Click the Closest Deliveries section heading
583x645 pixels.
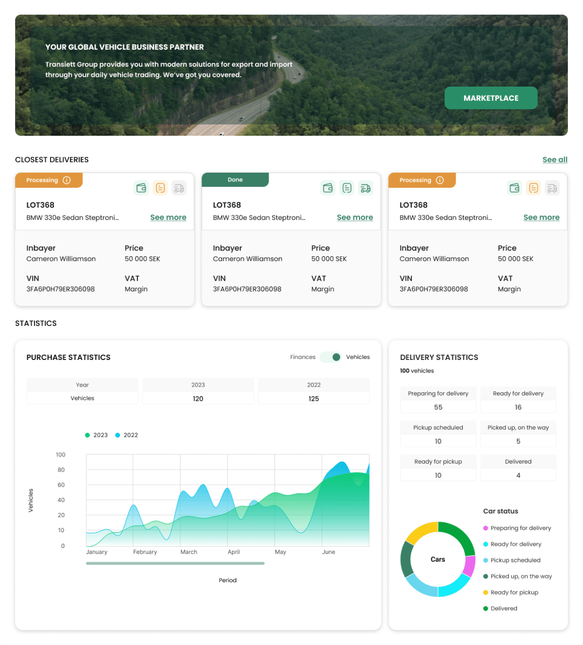52,160
